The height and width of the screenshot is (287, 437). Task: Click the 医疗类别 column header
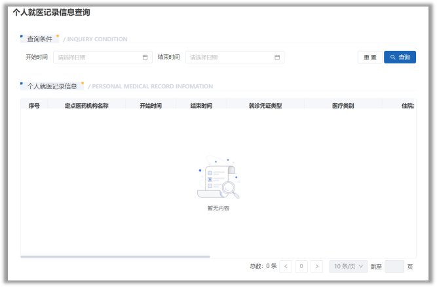click(x=343, y=105)
